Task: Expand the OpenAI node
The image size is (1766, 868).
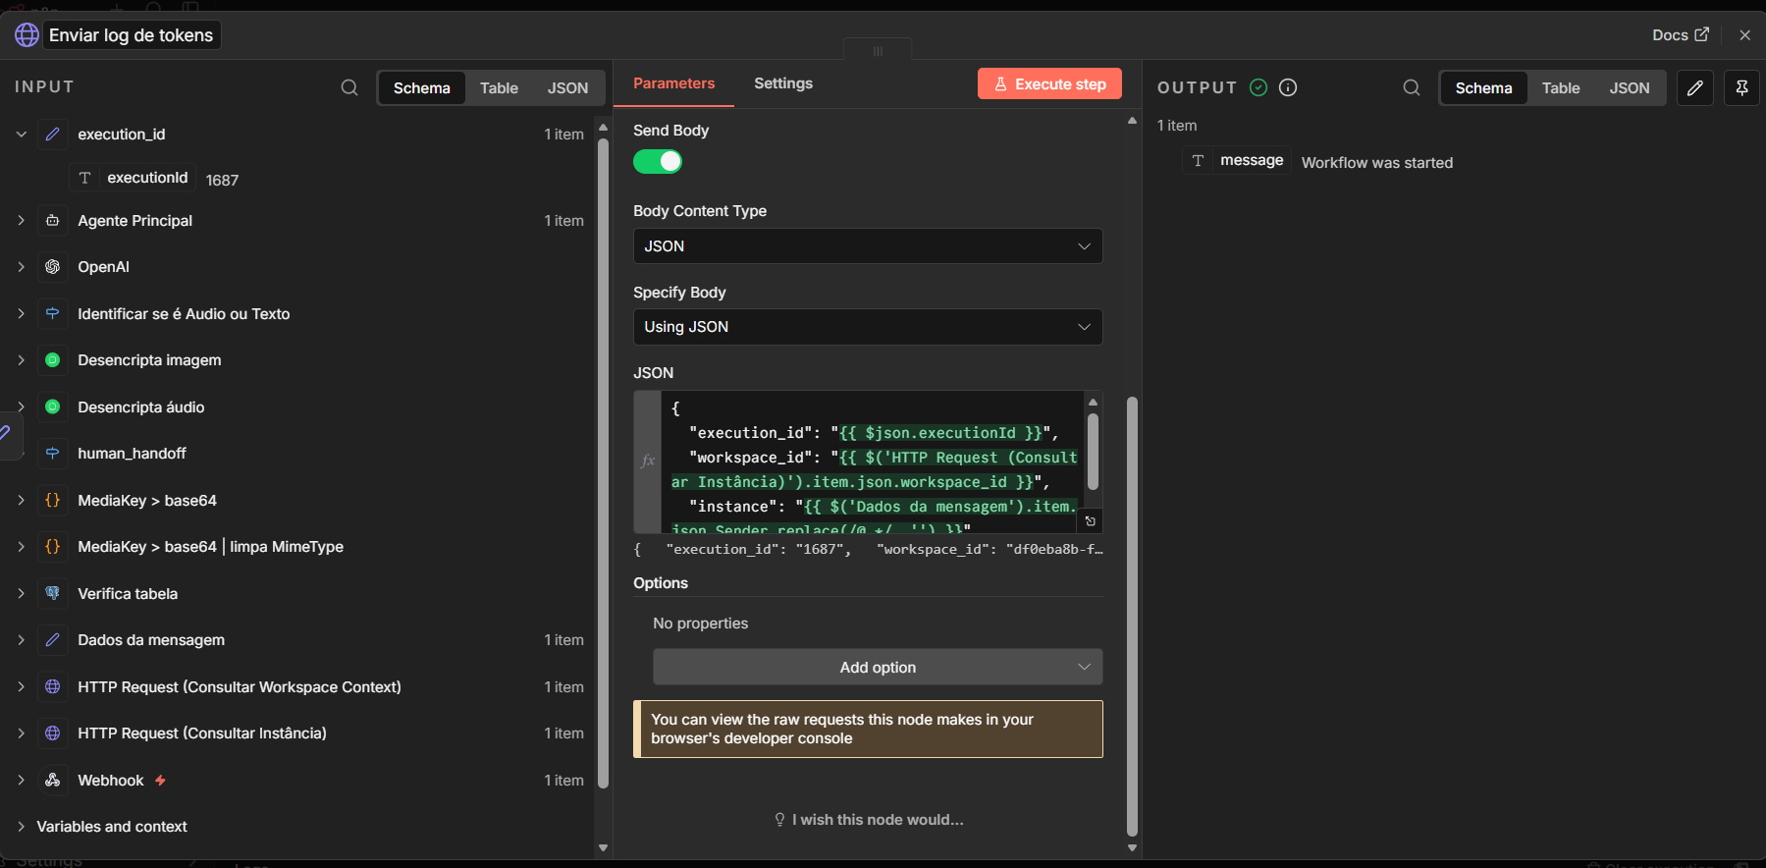Action: pyautogui.click(x=21, y=267)
